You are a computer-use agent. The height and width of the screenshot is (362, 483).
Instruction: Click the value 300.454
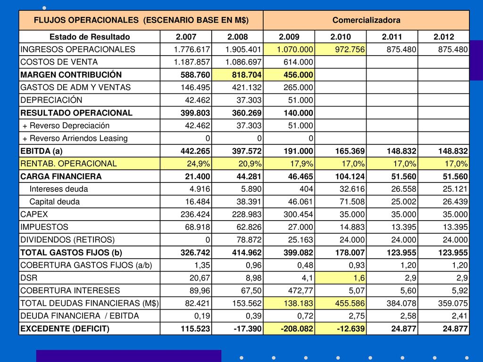click(x=298, y=214)
